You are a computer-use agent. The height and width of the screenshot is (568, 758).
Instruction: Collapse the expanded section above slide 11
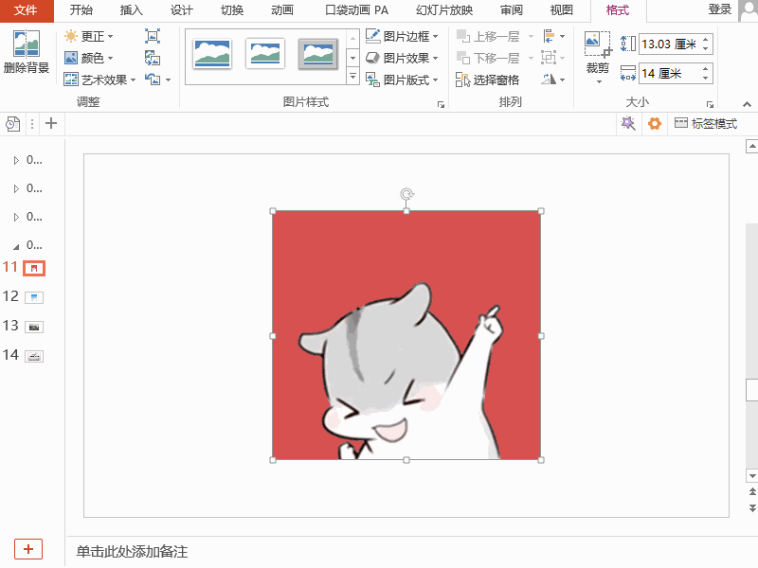click(x=16, y=246)
